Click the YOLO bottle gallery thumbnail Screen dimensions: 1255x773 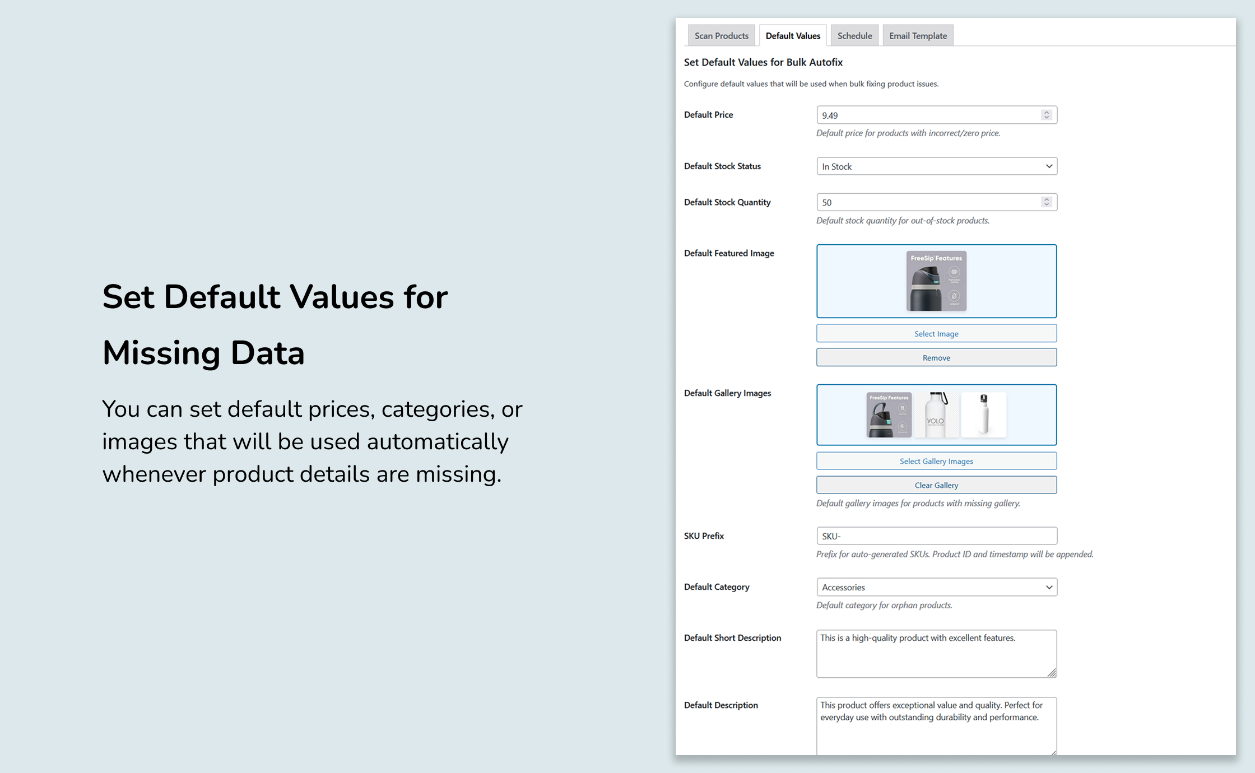[x=936, y=415]
